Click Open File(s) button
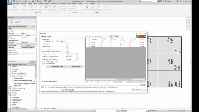The width and height of the screenshot is (199, 112). (118, 82)
